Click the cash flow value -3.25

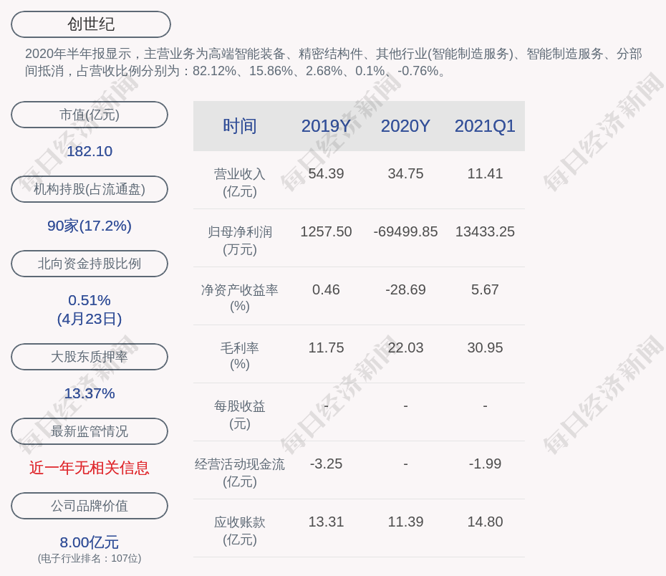click(326, 464)
